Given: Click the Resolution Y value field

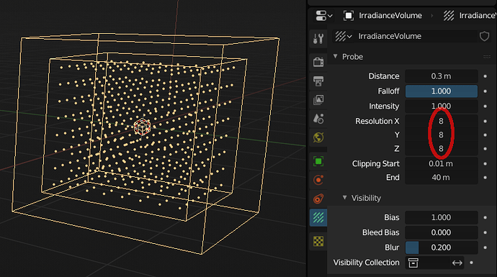Looking at the screenshot, I should tap(442, 135).
